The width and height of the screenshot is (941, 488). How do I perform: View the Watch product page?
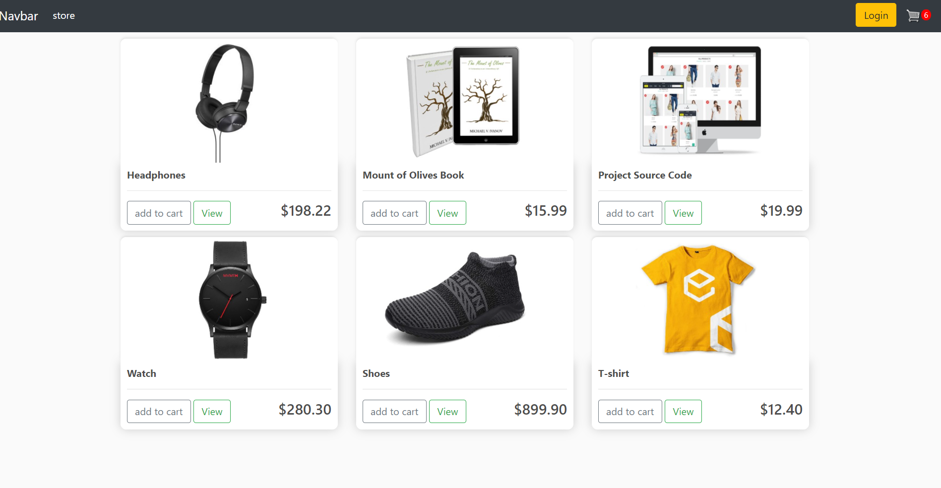pos(212,411)
